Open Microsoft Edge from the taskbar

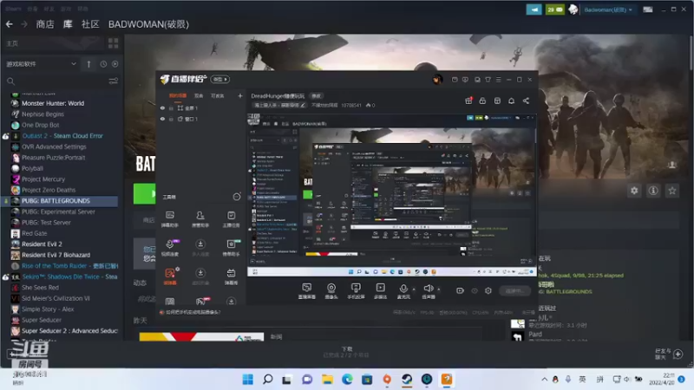pos(348,380)
